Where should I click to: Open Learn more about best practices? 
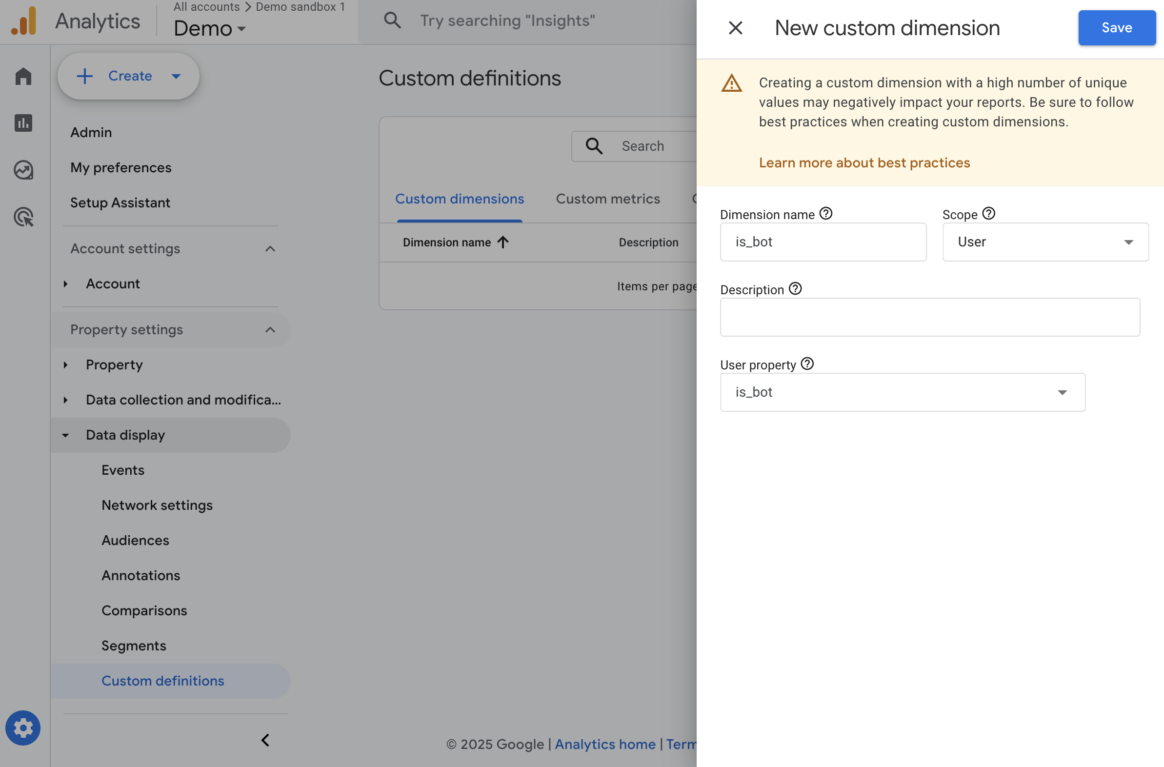click(864, 162)
